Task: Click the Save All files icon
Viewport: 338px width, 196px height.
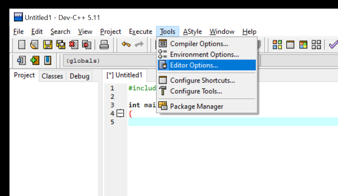Action: (x=61, y=45)
